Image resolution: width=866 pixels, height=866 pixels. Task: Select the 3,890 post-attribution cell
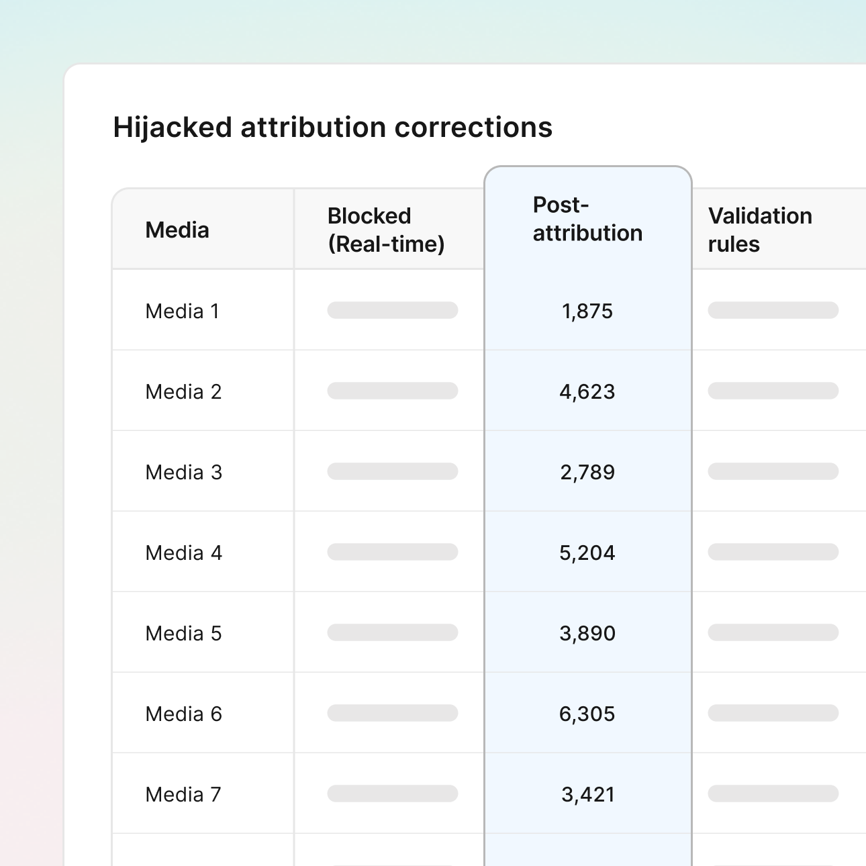tap(587, 633)
